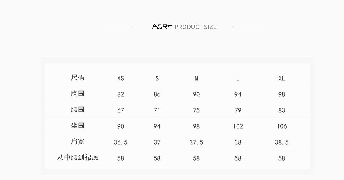Click the 尺码 row label

pyautogui.click(x=77, y=77)
